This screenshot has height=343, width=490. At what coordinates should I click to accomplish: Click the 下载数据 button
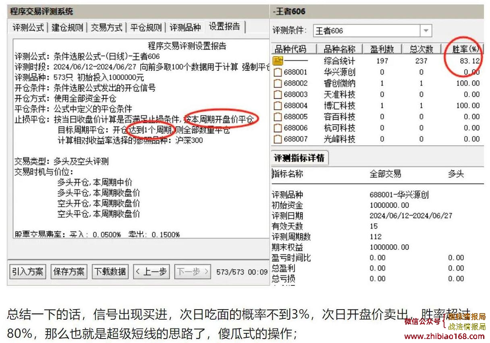tap(110, 272)
